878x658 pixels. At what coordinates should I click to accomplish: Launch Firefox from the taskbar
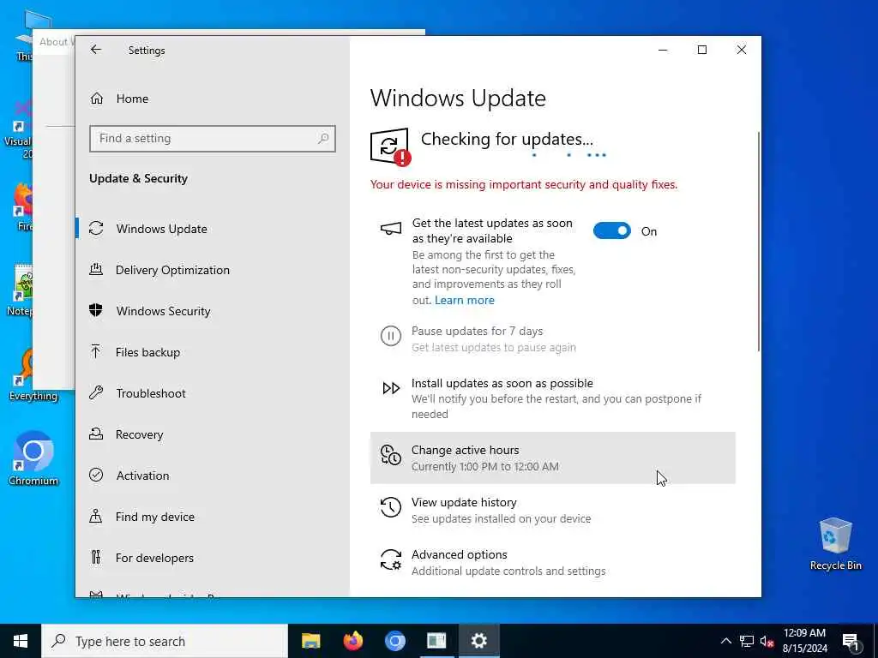(x=352, y=641)
